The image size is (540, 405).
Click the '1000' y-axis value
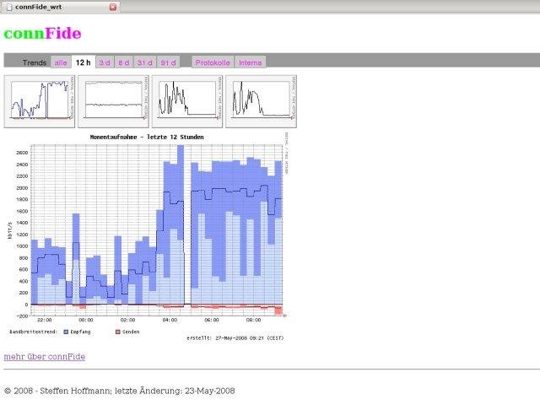[x=22, y=246]
